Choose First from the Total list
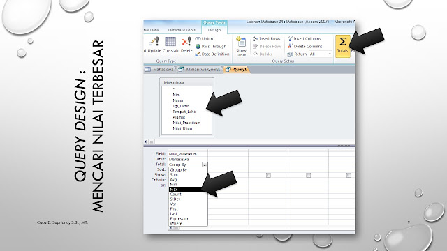Image resolution: width=447 pixels, height=251 pixels. coord(188,209)
